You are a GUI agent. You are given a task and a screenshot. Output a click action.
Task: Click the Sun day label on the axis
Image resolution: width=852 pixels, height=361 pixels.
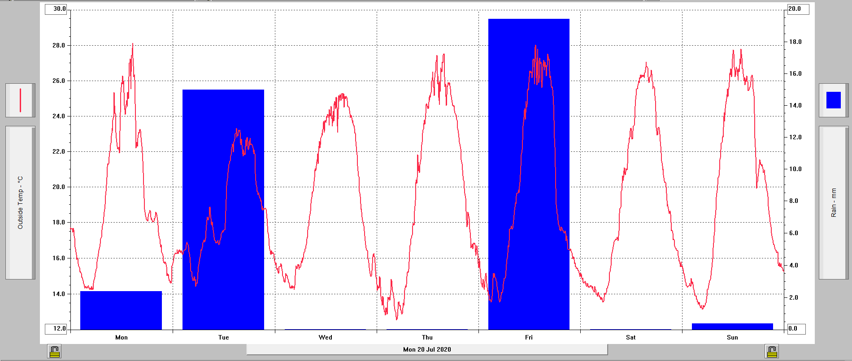(732, 337)
